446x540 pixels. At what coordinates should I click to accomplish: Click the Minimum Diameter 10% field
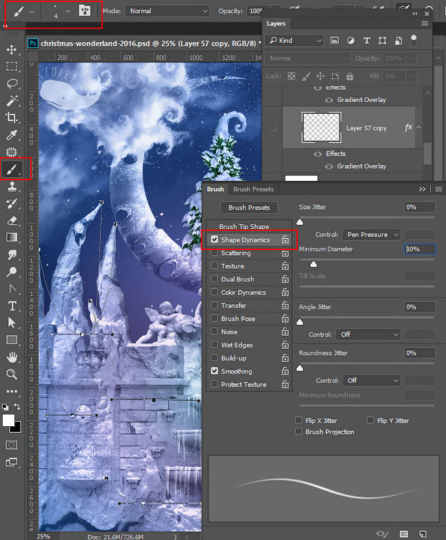[x=420, y=249]
